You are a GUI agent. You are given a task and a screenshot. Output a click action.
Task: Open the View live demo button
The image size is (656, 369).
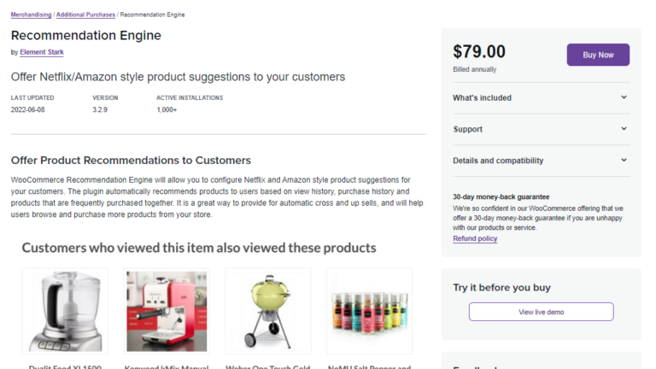(x=541, y=312)
